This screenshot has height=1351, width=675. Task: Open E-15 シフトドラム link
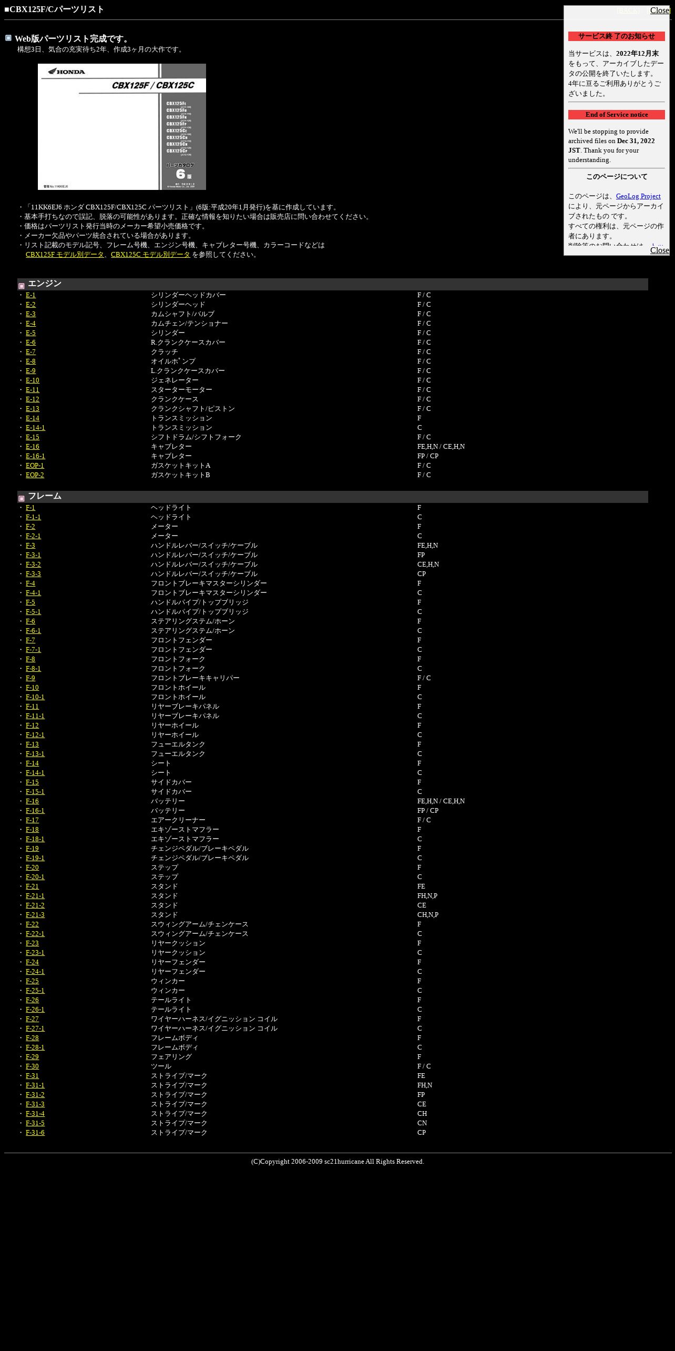pos(33,437)
